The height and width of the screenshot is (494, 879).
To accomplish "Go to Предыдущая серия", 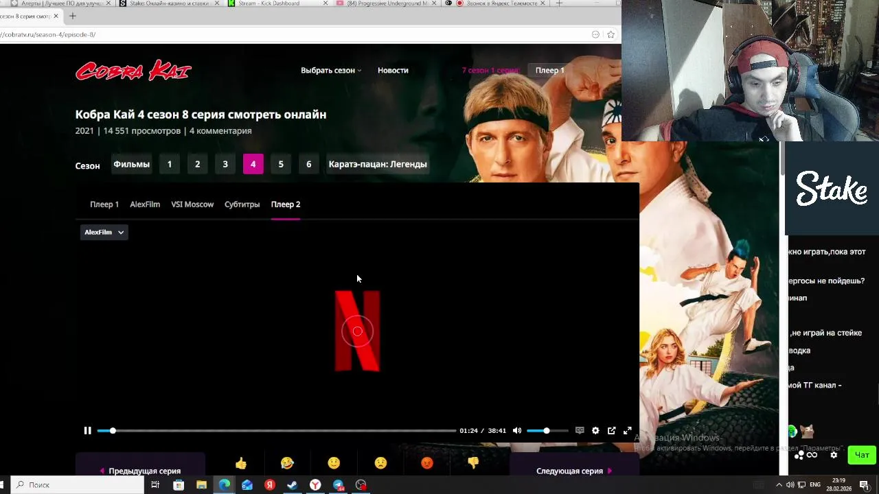I will pos(140,470).
